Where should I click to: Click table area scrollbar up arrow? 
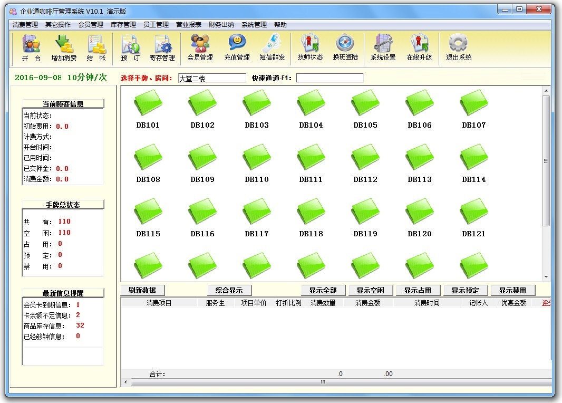546,91
